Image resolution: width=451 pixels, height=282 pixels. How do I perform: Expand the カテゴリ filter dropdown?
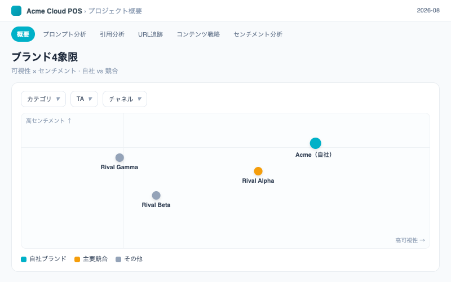click(43, 99)
